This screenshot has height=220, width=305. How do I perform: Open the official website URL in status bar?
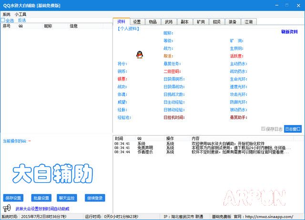coord(269,217)
